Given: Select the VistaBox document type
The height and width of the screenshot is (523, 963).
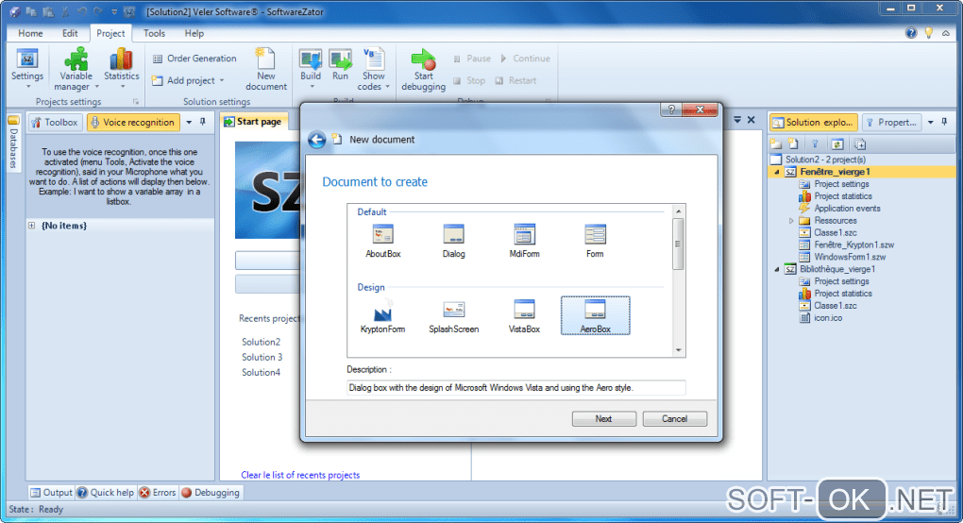Looking at the screenshot, I should 525,316.
